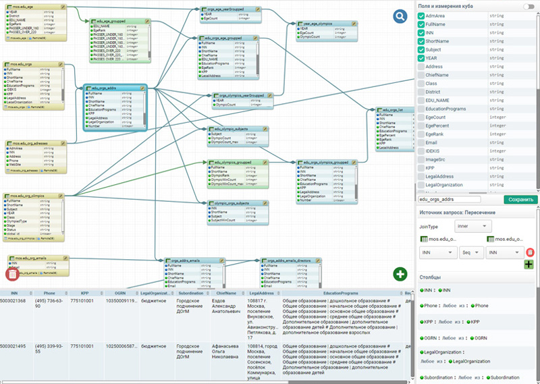
Task: Sort table by the INN column header
Action: click(x=16, y=293)
